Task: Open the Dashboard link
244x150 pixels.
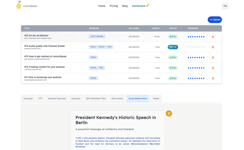Action: [140, 6]
